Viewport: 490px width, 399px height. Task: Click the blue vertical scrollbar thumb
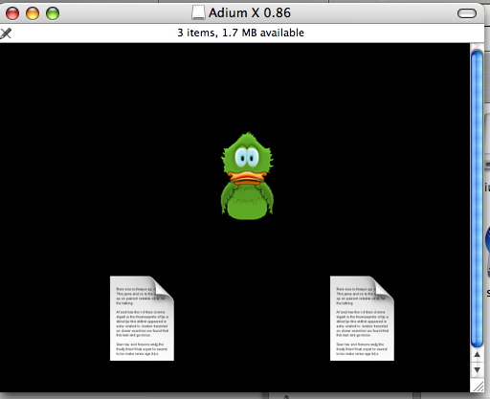(477, 199)
